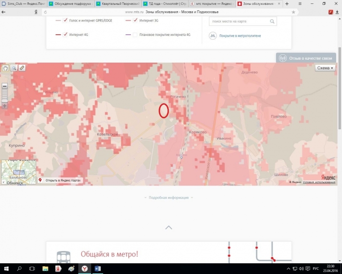Open Условия использования link
The width and height of the screenshot is (342, 274).
pos(319,182)
